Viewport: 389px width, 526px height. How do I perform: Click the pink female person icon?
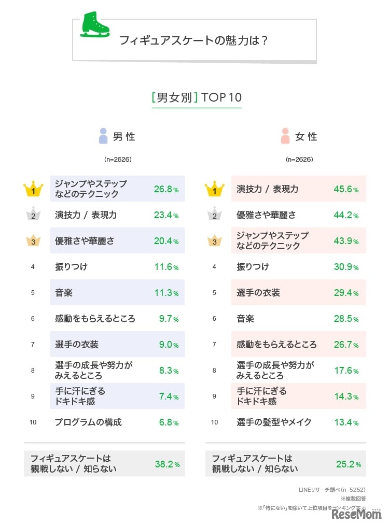point(285,136)
